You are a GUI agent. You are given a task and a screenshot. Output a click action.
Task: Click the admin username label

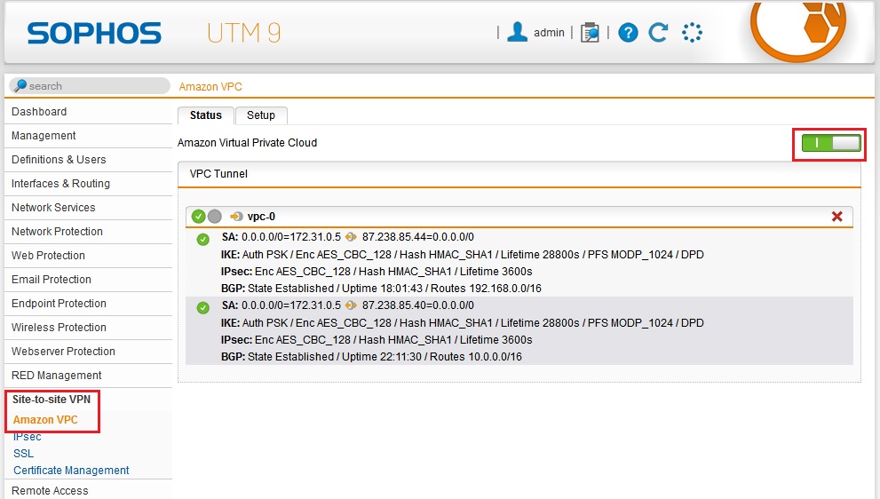click(x=549, y=33)
